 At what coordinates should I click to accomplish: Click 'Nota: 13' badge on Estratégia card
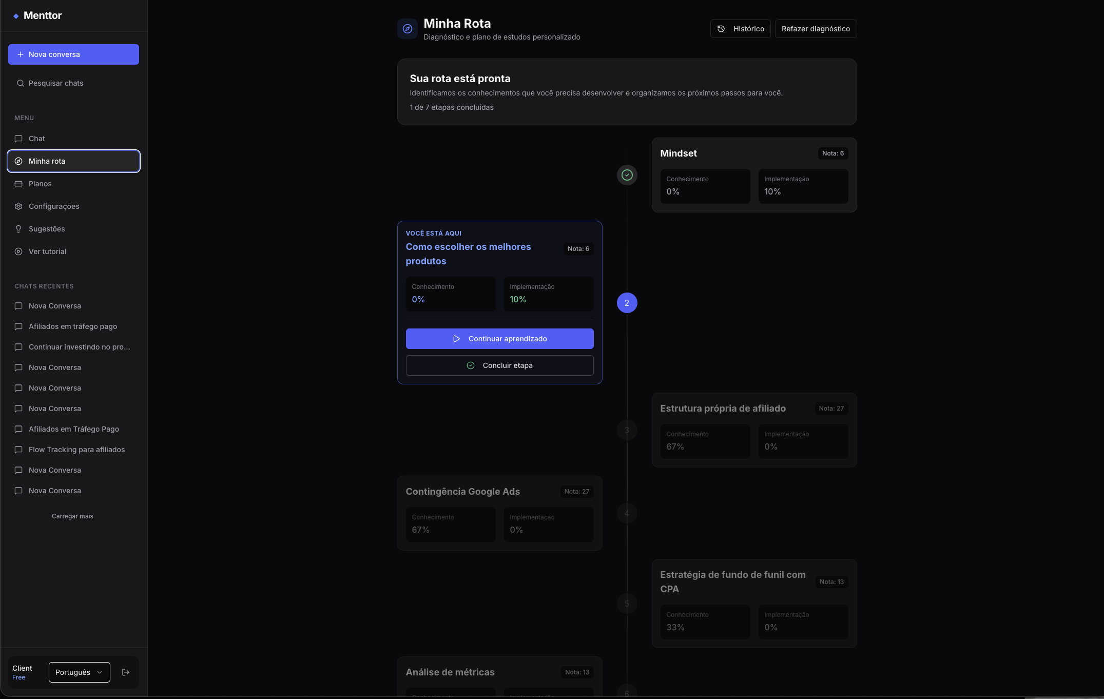[x=831, y=582]
